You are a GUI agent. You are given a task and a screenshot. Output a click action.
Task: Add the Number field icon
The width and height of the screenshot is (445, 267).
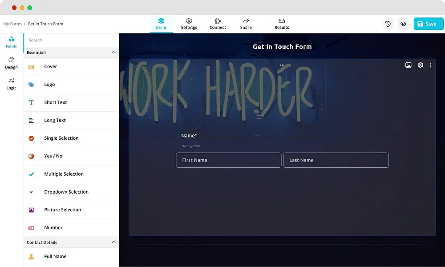coord(31,228)
